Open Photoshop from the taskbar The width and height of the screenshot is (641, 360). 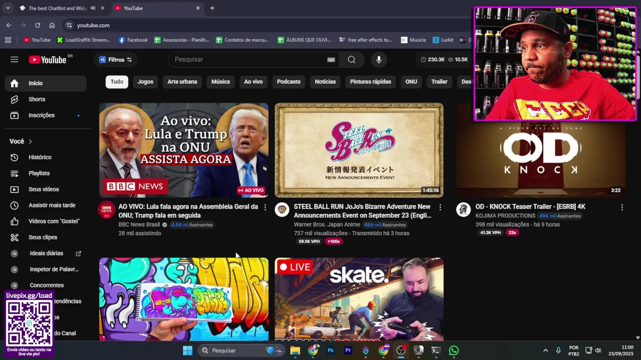pos(331,350)
